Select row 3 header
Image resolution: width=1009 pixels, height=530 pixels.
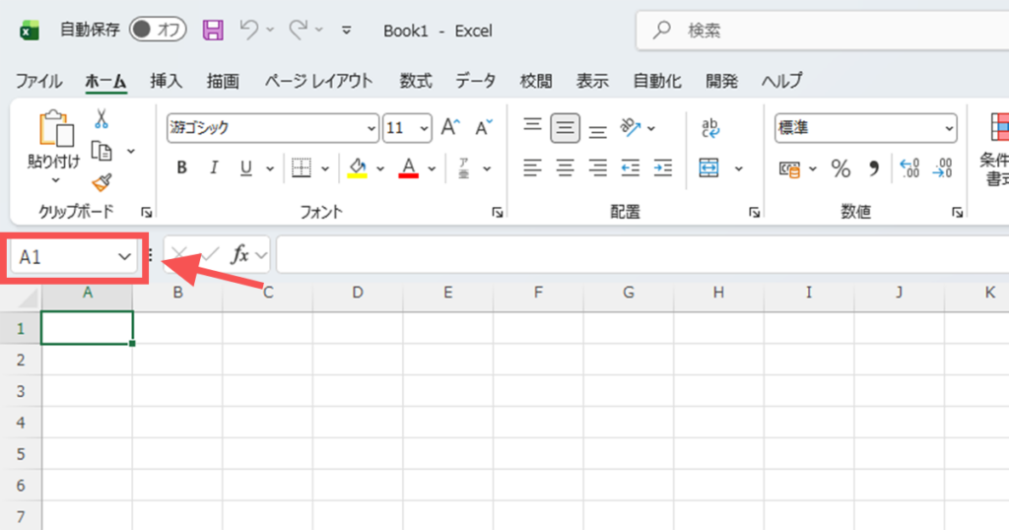point(21,391)
